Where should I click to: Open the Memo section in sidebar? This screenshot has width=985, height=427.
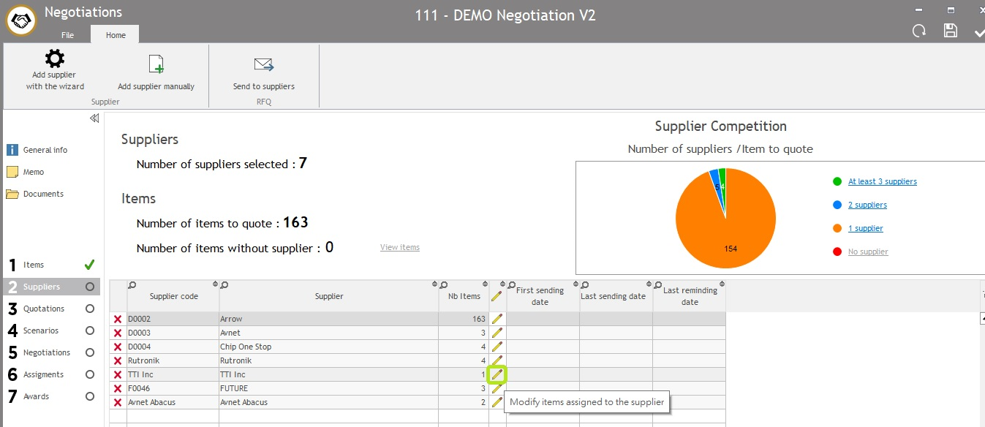(34, 172)
